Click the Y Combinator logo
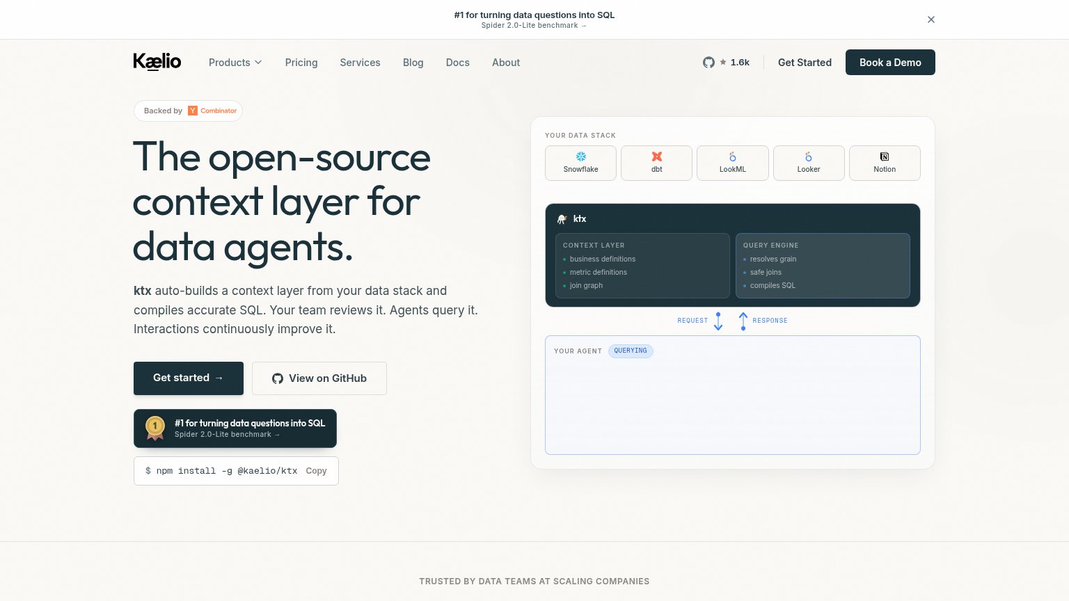Viewport: 1069px width, 601px height. click(212, 111)
